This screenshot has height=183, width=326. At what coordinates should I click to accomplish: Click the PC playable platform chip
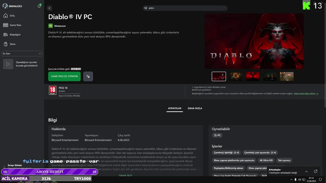click(217, 135)
